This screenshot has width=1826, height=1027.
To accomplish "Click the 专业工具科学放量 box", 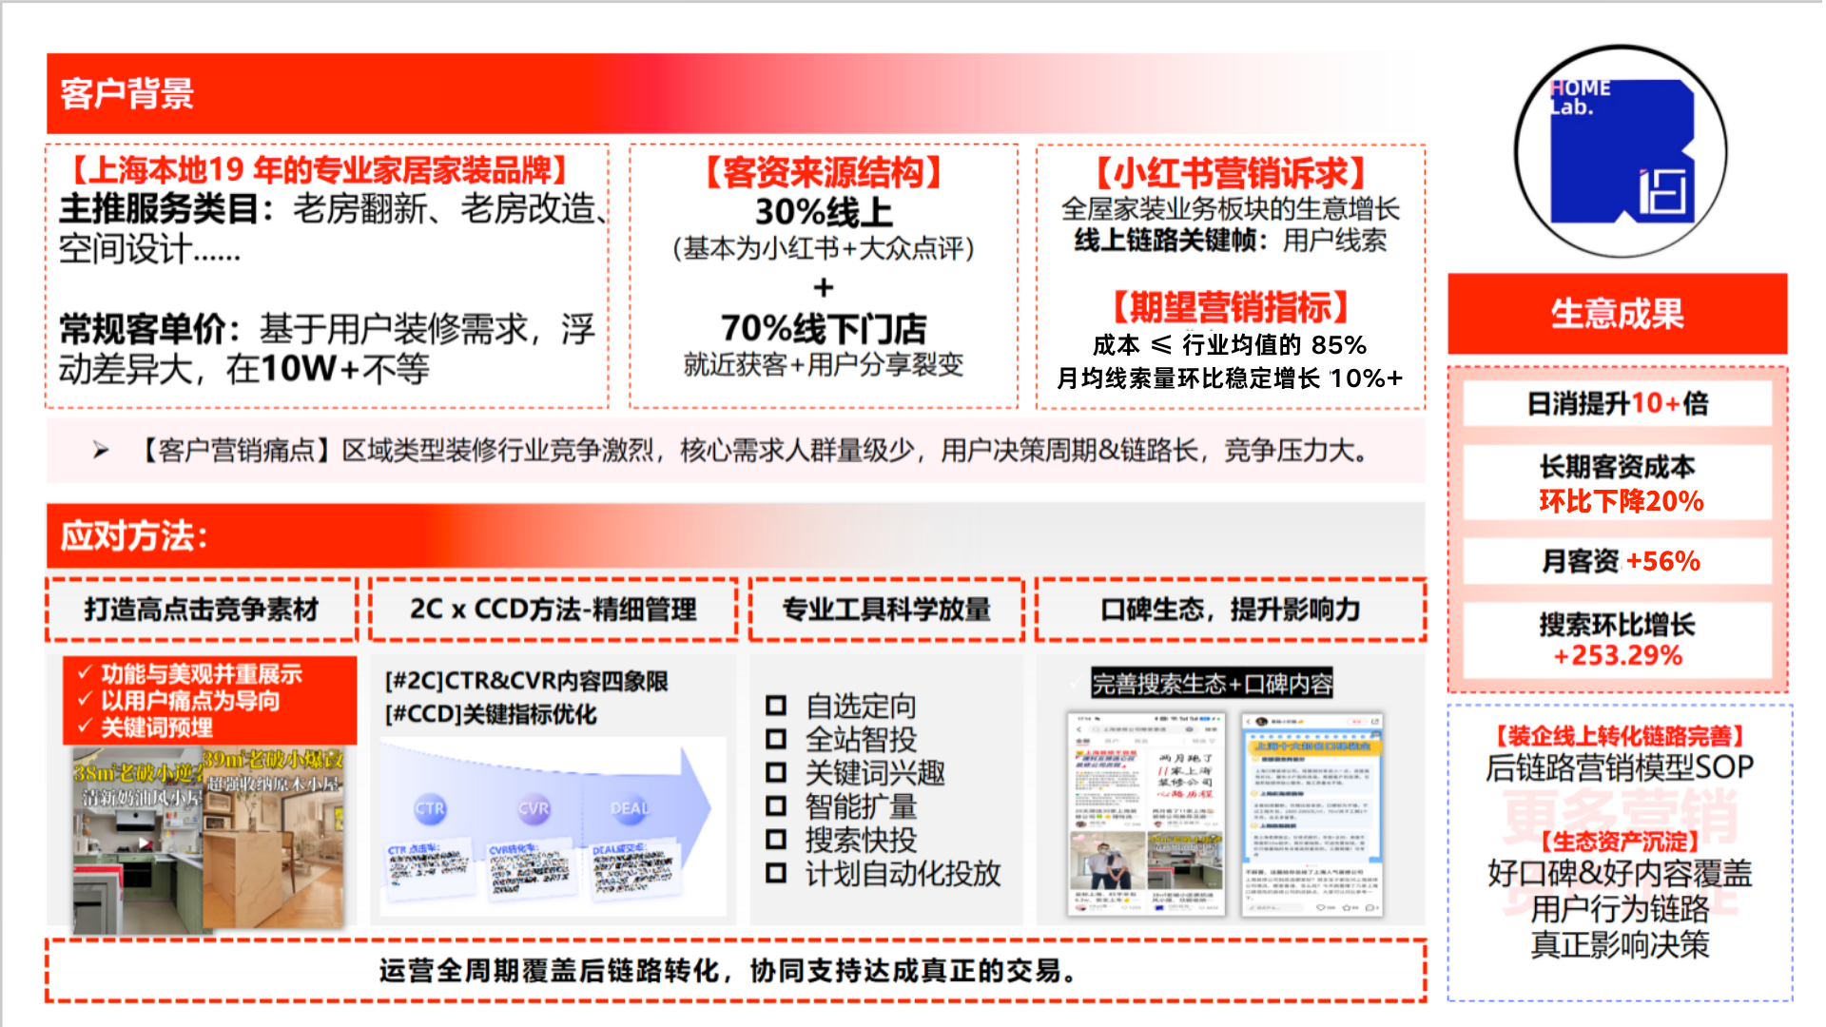I will (x=886, y=610).
